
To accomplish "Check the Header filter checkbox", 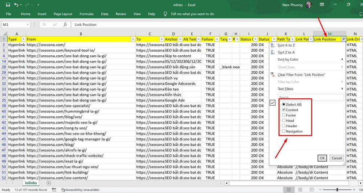I will tap(284, 126).
